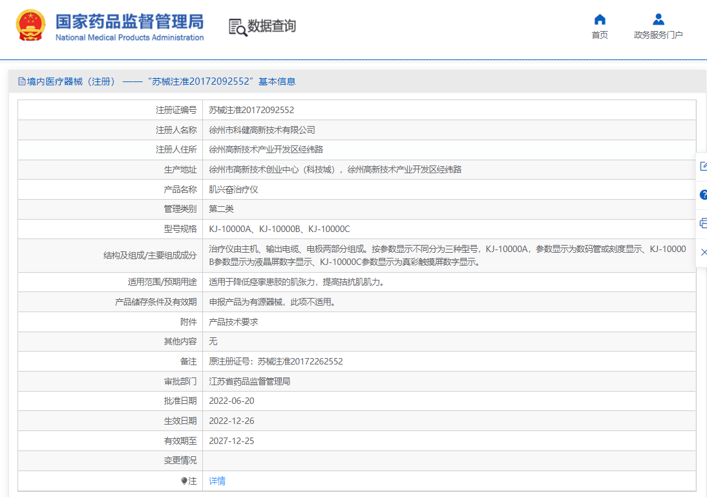The width and height of the screenshot is (707, 497).
Task: Click effective date 2022-12-26
Action: pyautogui.click(x=231, y=421)
